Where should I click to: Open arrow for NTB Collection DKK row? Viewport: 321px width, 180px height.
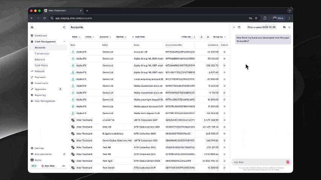coord(224,133)
